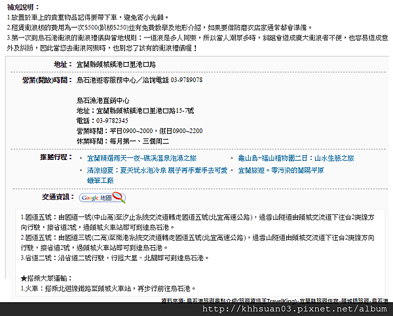Viewport: 393px width, 316px height.
Task: Click the 交通資訊 label
Action: (x=58, y=197)
